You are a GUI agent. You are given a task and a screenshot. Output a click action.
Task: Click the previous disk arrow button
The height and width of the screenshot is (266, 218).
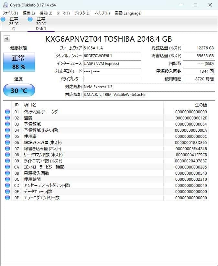point(7,38)
